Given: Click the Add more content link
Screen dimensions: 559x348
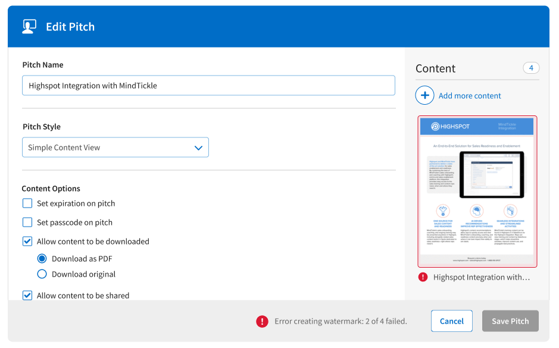Looking at the screenshot, I should click(470, 96).
